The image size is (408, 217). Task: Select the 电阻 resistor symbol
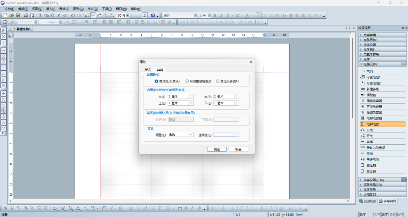point(370,72)
